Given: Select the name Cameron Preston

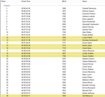Looking at the screenshot, I should [89, 14].
